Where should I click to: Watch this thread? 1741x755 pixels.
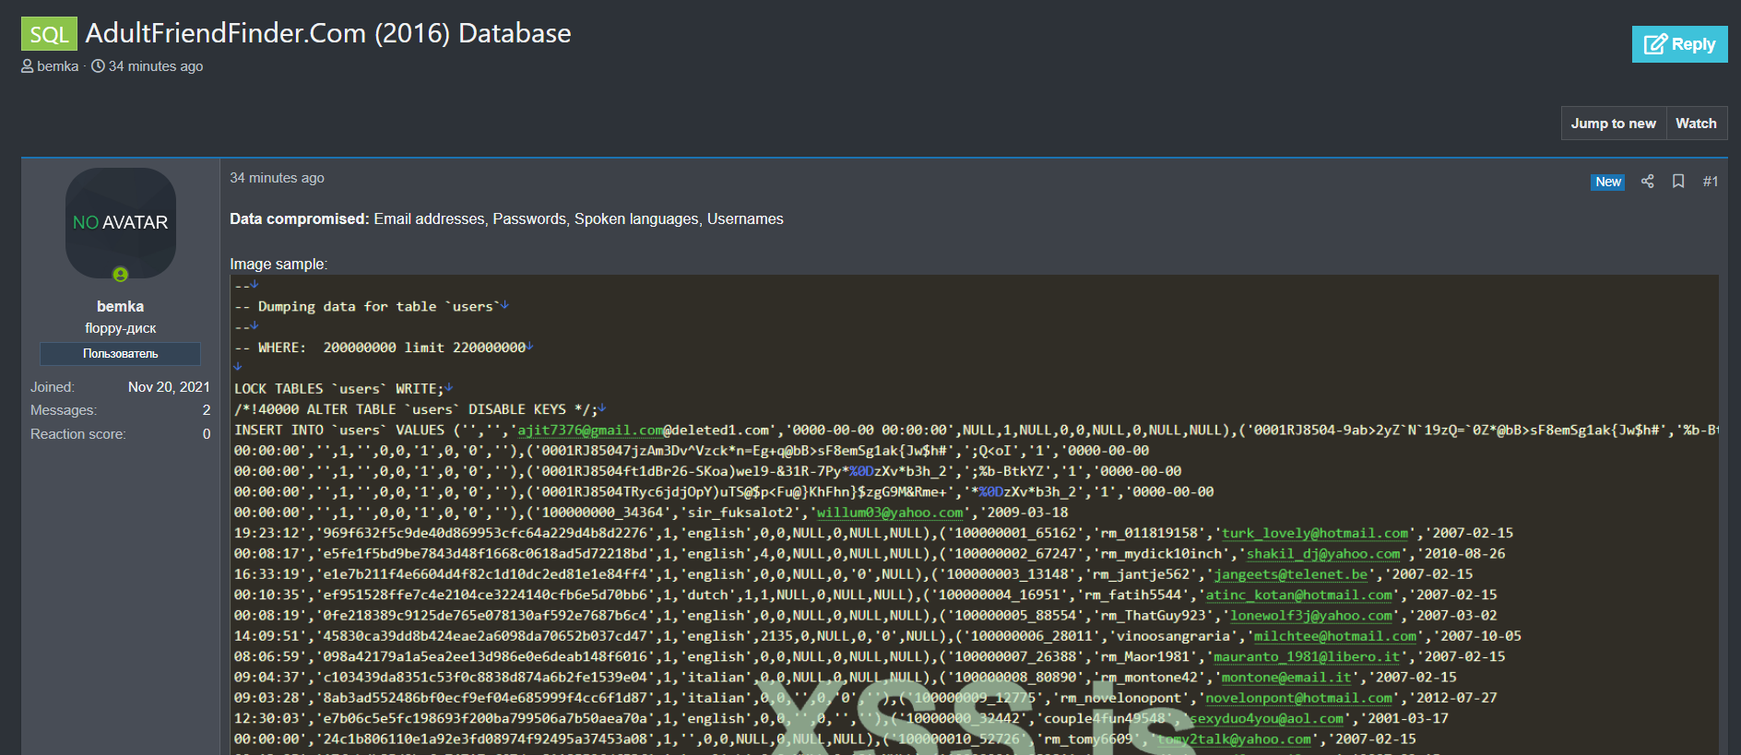point(1696,124)
